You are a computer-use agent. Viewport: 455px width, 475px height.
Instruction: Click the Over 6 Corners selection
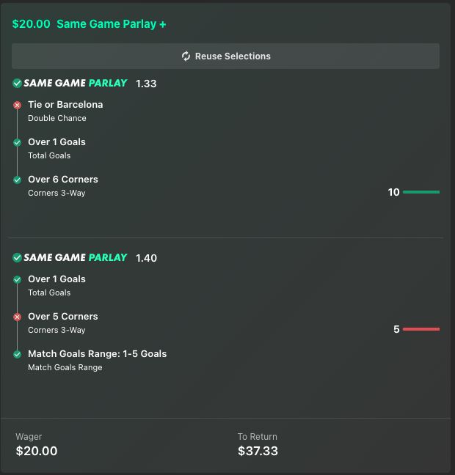click(x=63, y=180)
